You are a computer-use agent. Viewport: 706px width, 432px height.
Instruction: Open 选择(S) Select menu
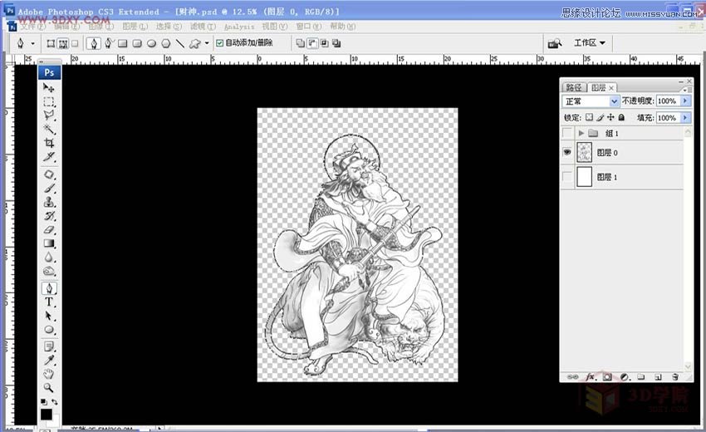[x=169, y=26]
